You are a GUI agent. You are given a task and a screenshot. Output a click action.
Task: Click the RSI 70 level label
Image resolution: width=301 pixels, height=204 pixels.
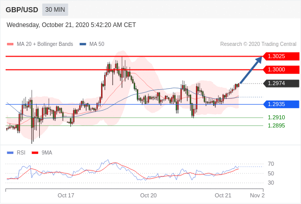[x=271, y=164]
